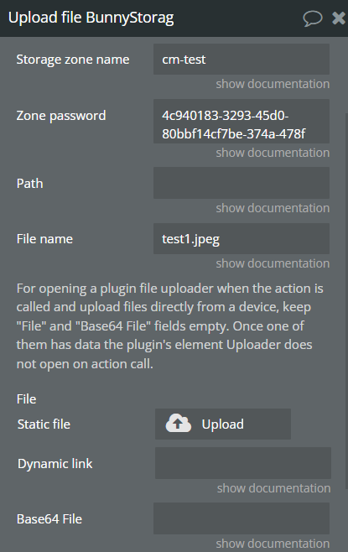Click the Zone password value field
Viewport: 348px width, 552px height.
(x=242, y=121)
